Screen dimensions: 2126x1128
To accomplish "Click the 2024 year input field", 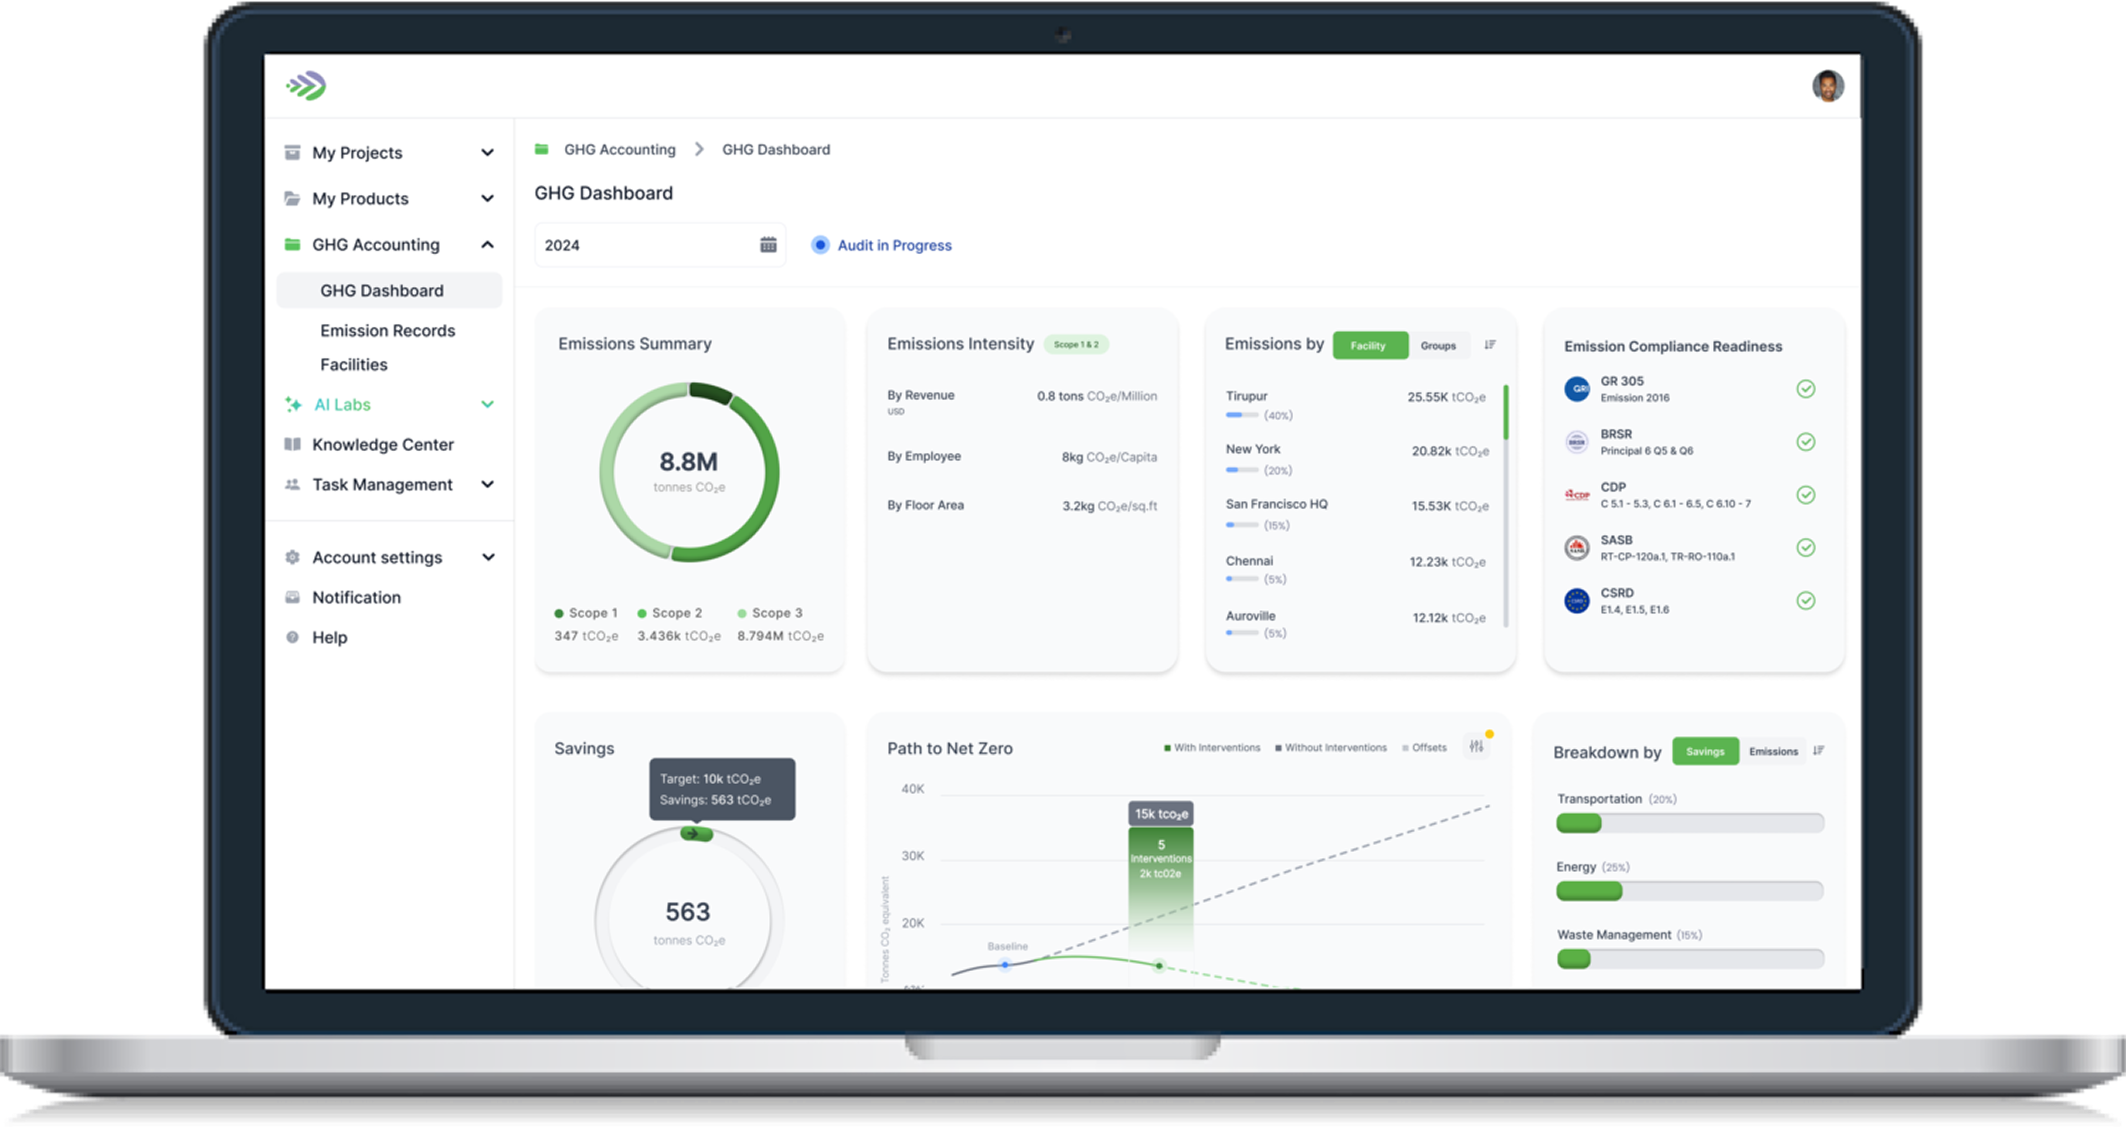I will pos(659,245).
